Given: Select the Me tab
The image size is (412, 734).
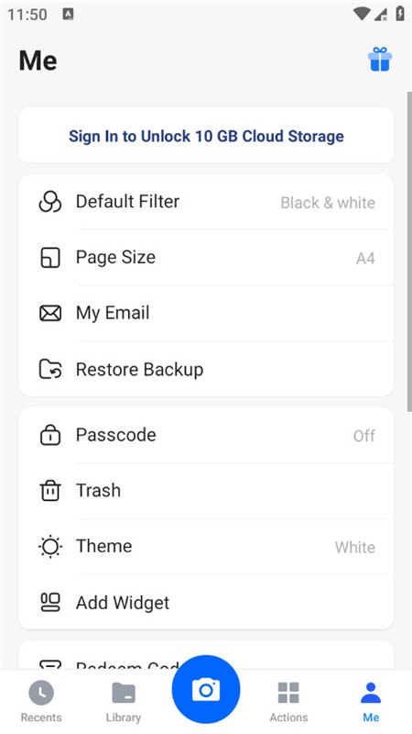Looking at the screenshot, I should point(371,702).
